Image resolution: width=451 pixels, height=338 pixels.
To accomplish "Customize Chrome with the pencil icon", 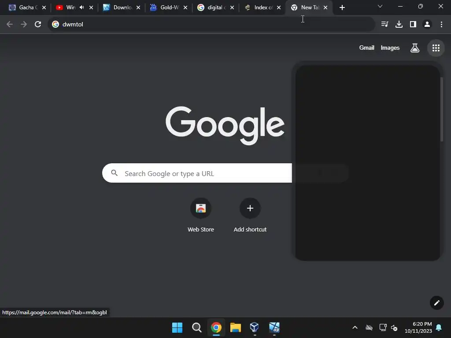I will coord(436,303).
